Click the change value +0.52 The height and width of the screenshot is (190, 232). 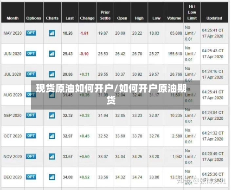coord(84,177)
